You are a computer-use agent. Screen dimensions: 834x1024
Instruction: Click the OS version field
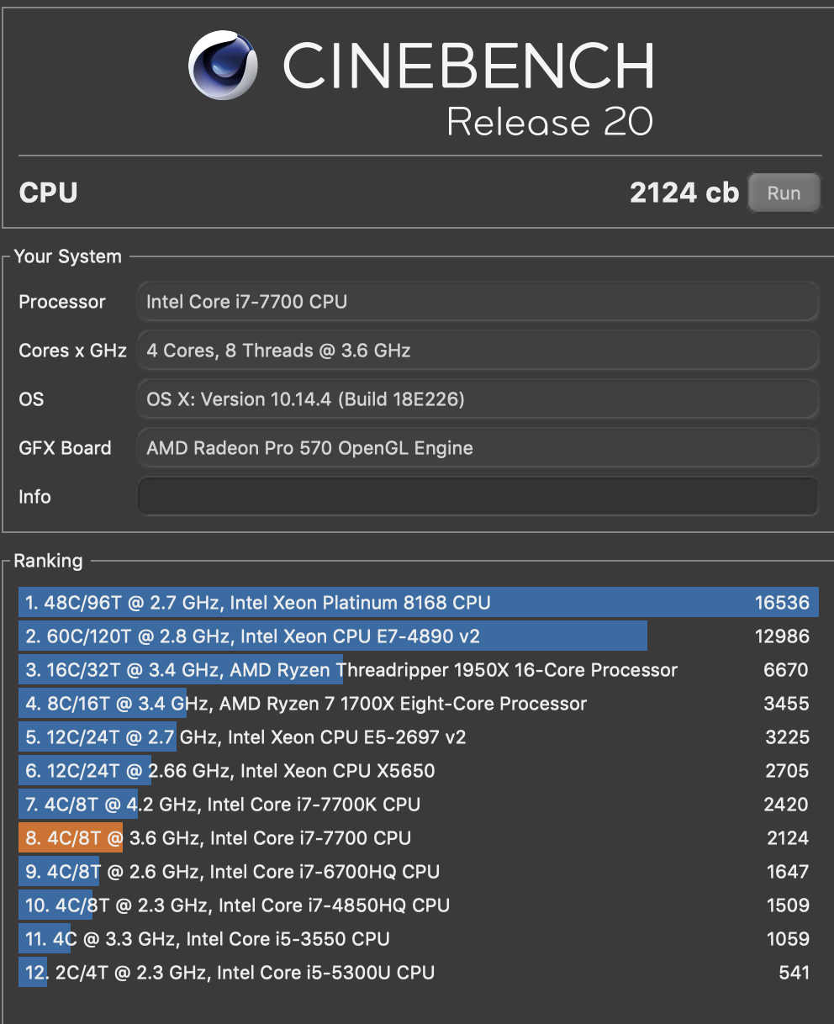click(x=478, y=399)
